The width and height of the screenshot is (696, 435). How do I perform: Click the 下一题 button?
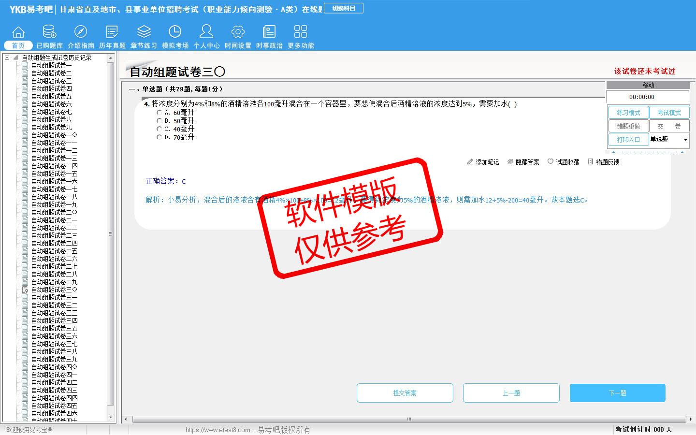point(617,393)
